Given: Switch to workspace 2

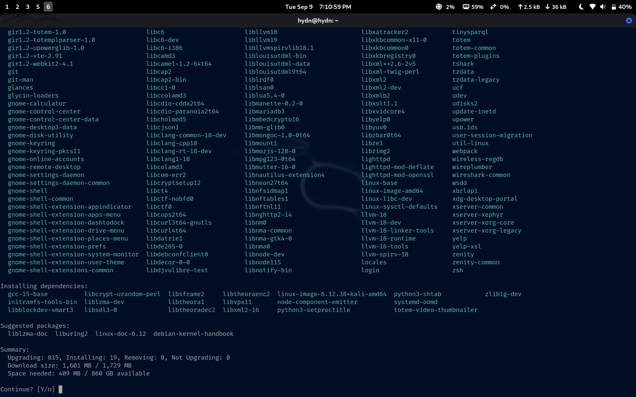Looking at the screenshot, I should coord(18,7).
